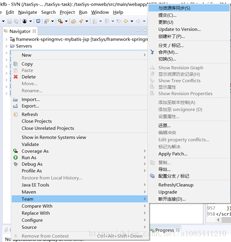Open dropdown next to coverage run icon
This screenshot has width=231, height=242.
66,21
